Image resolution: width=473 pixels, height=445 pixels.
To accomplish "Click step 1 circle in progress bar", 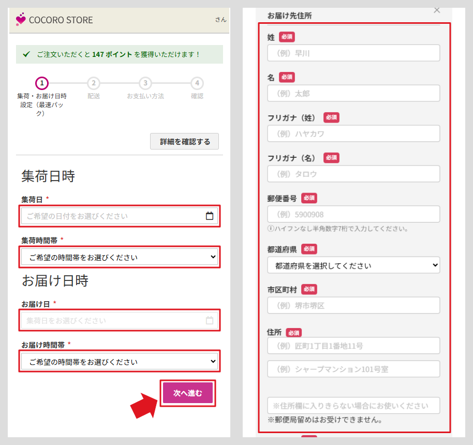I will click(x=42, y=83).
